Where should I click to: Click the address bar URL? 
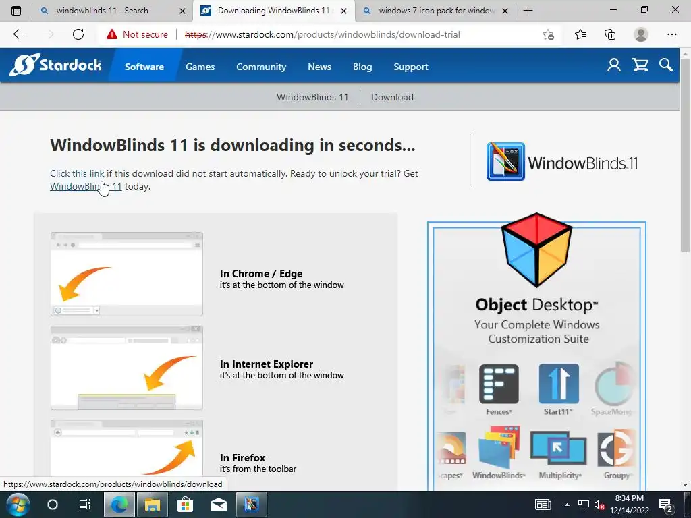coord(322,34)
